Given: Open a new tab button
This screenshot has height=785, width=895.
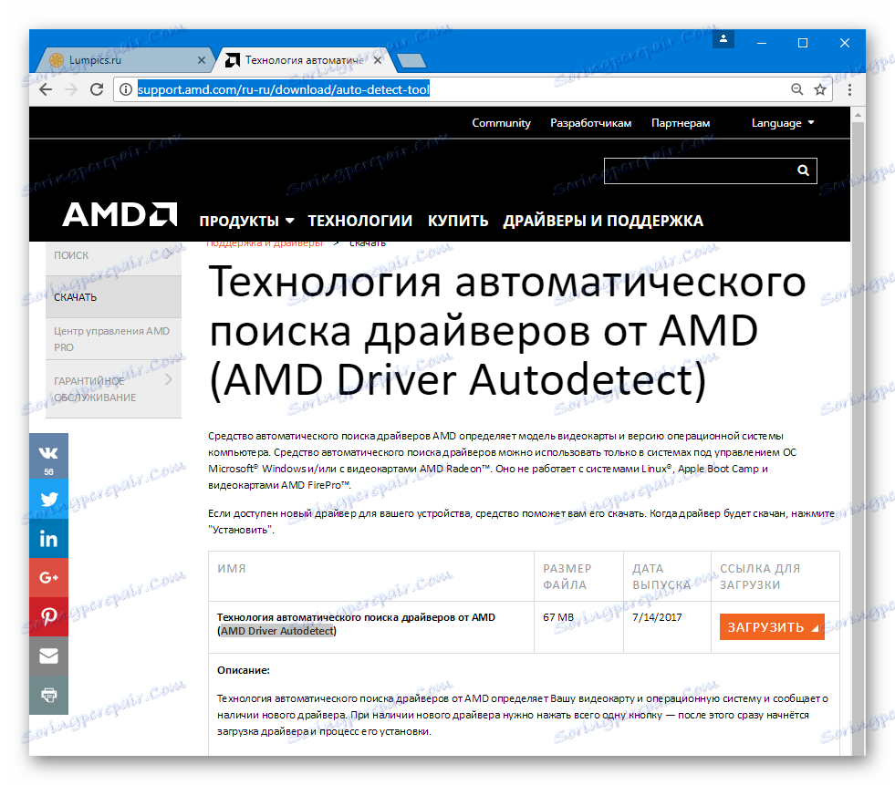Looking at the screenshot, I should [411, 60].
